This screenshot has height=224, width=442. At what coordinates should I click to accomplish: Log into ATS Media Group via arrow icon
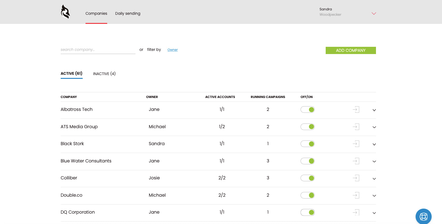[x=356, y=127]
